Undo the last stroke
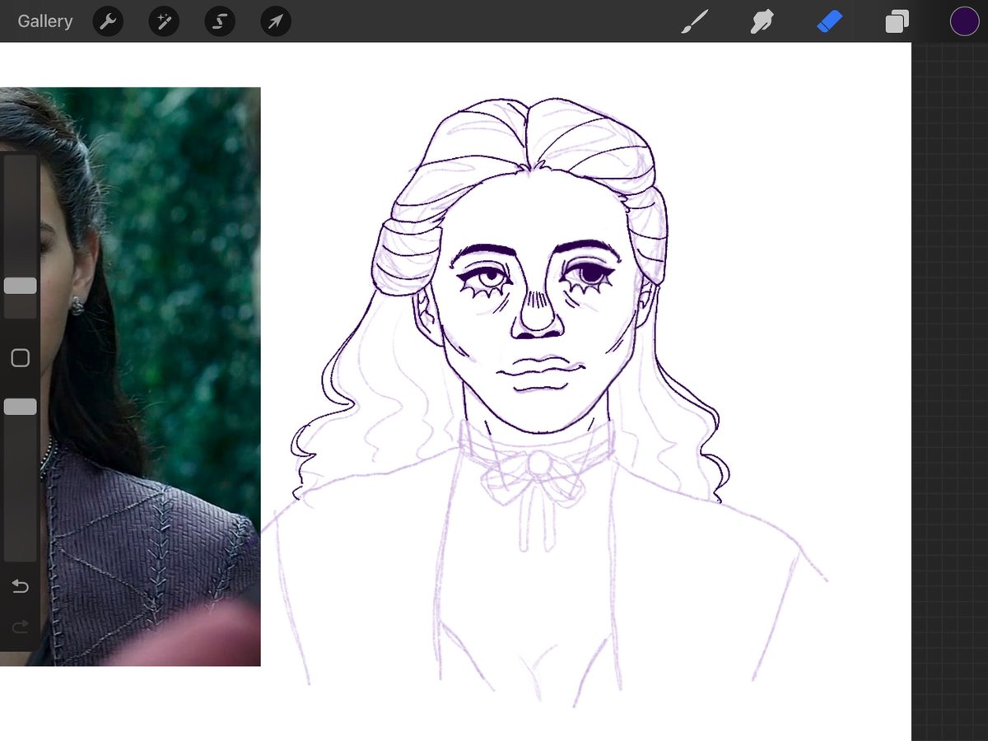 pos(21,586)
